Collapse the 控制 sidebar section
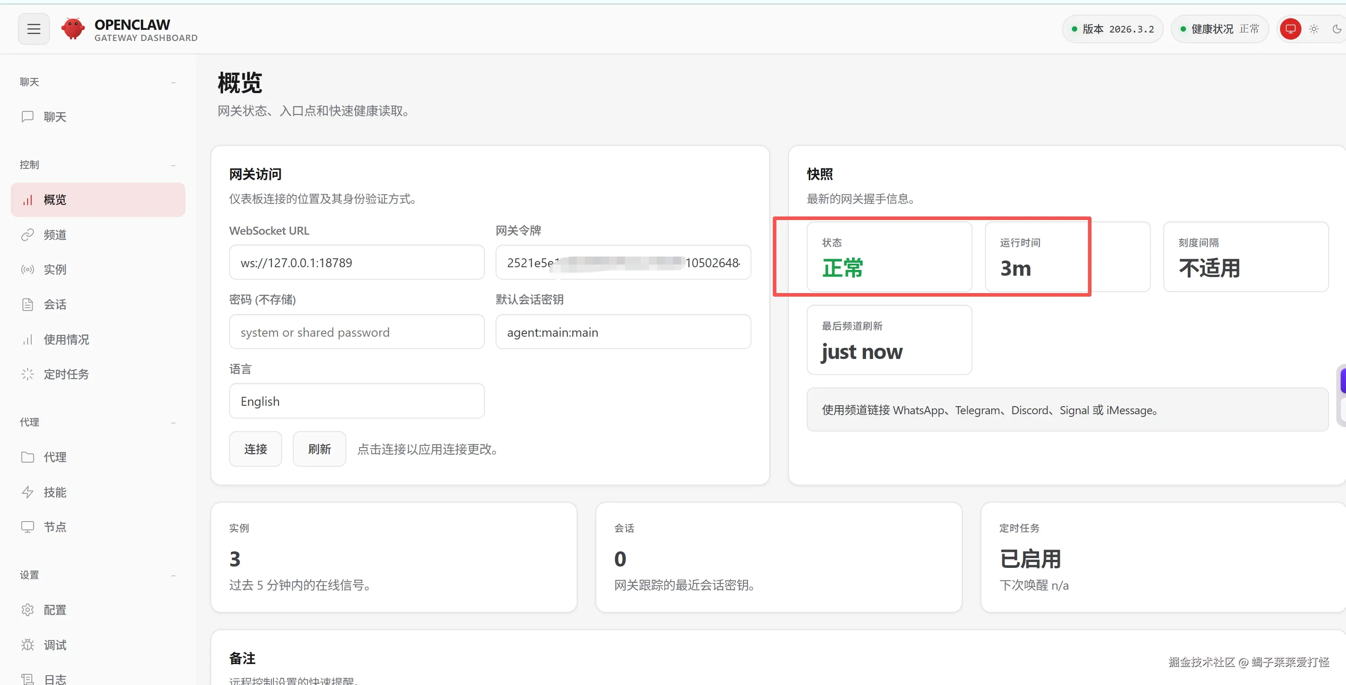The height and width of the screenshot is (685, 1346). tap(173, 165)
